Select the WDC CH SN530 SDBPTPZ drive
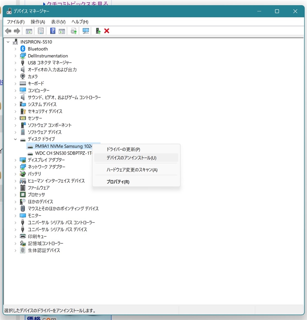307x320 pixels. [x=63, y=153]
